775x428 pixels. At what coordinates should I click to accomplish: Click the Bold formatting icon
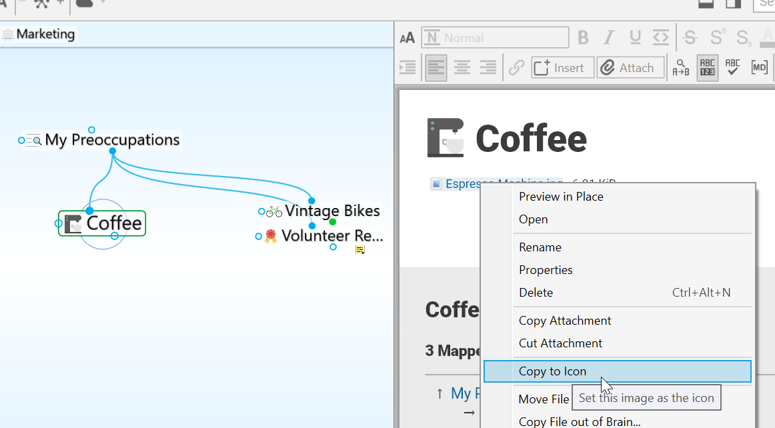pos(583,38)
